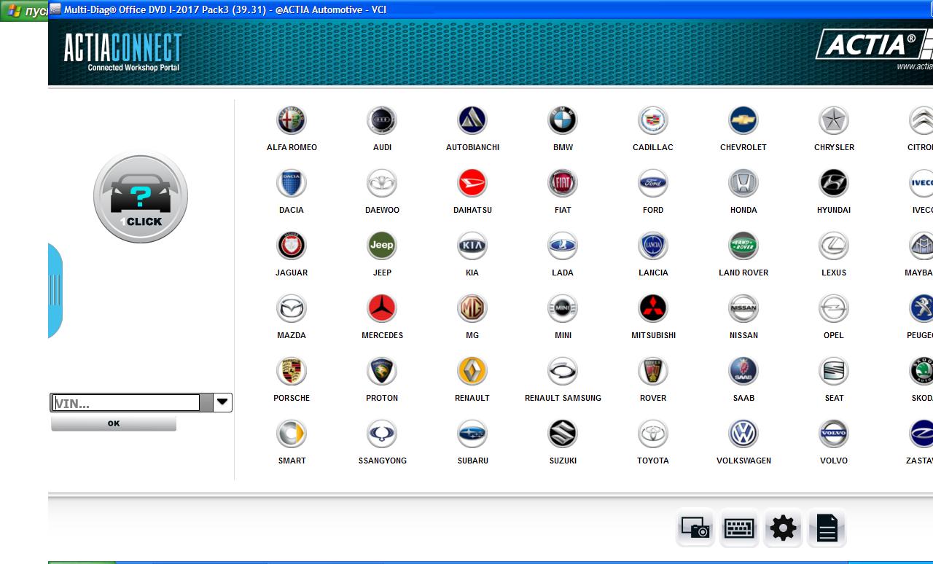The width and height of the screenshot is (933, 564).
Task: Select the Renault Samsung logo
Action: [563, 371]
